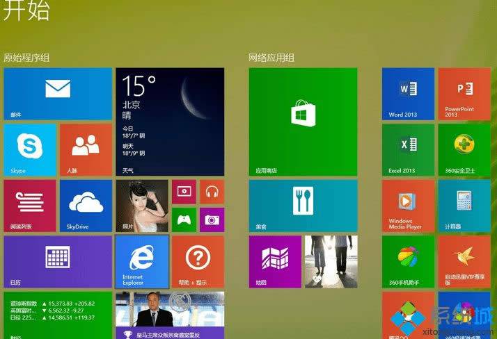Image resolution: width=497 pixels, height=339 pixels.
Task: Open the Maps (地图) tile
Action: tap(275, 261)
